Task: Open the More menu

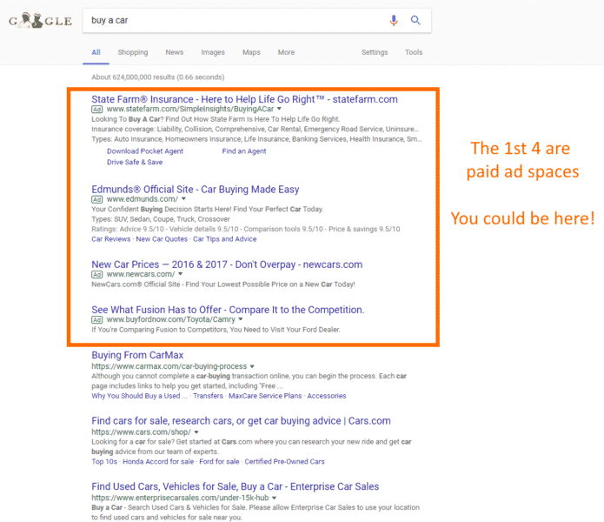Action: tap(286, 52)
